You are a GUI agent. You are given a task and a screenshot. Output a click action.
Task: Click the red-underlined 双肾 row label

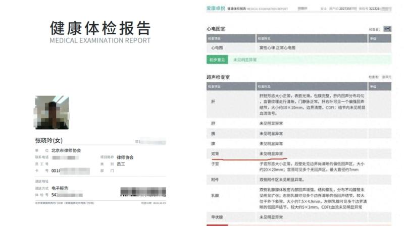tap(215, 153)
